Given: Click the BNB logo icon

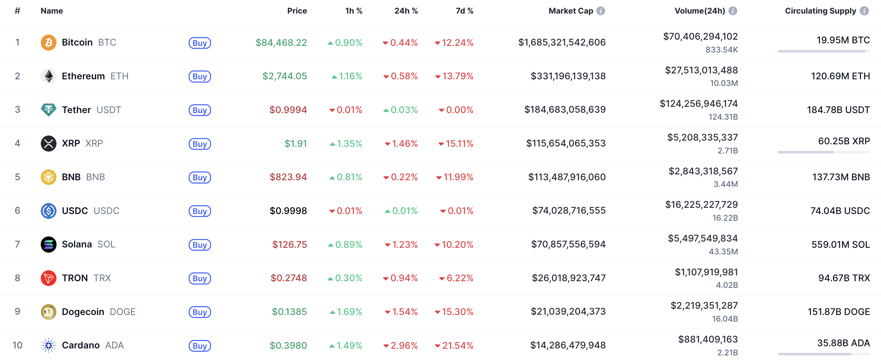Looking at the screenshot, I should coord(48,177).
